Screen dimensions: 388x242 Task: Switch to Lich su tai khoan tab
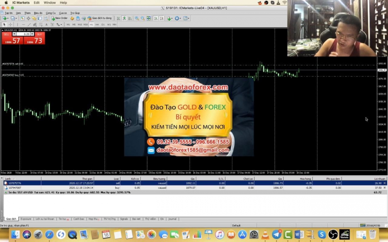click(x=45, y=219)
